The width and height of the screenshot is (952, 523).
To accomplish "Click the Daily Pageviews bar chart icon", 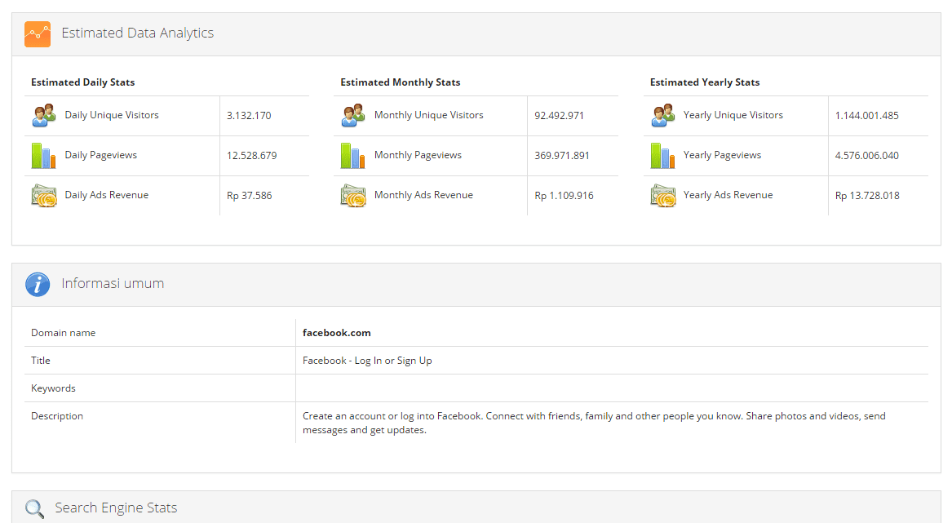I will point(44,156).
